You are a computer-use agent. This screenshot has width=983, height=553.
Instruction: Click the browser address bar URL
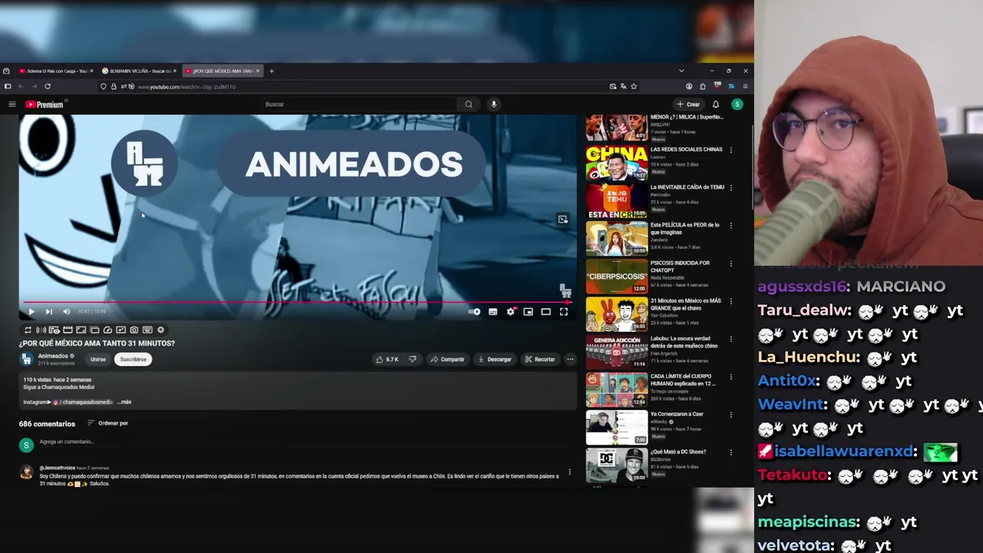click(187, 87)
